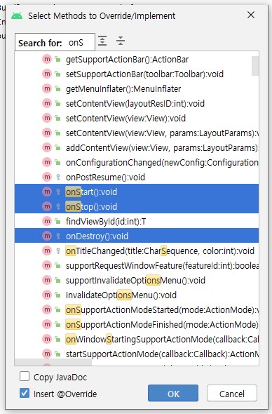Select onPostResume():void method
The height and width of the screenshot is (414, 272).
click(137, 177)
